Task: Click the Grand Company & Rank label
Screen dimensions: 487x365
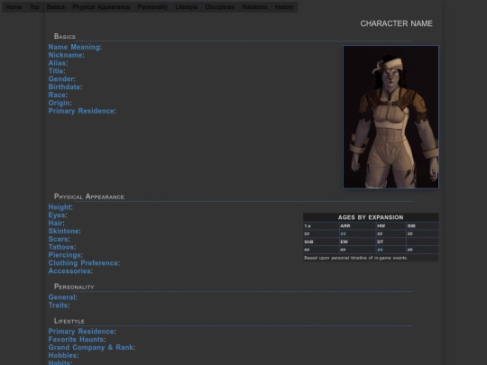Action: coord(91,347)
